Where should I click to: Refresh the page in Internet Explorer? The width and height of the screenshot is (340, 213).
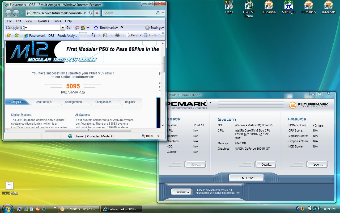tap(90, 13)
